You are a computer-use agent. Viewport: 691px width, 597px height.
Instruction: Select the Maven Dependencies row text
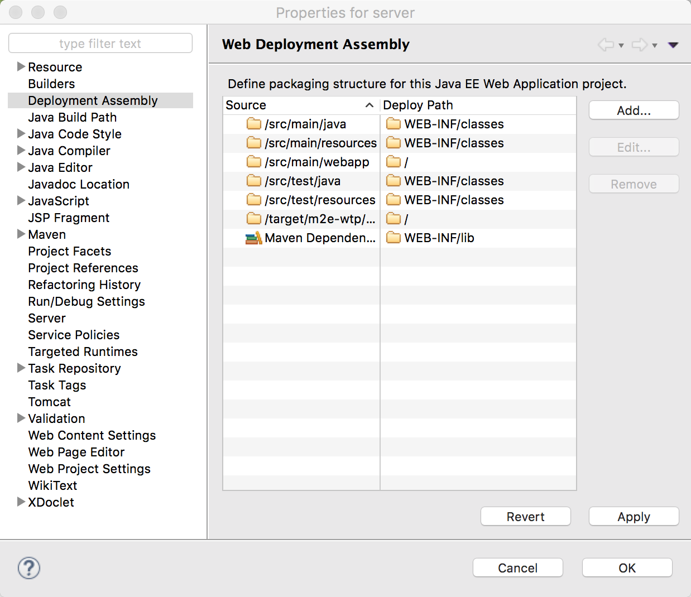click(320, 238)
